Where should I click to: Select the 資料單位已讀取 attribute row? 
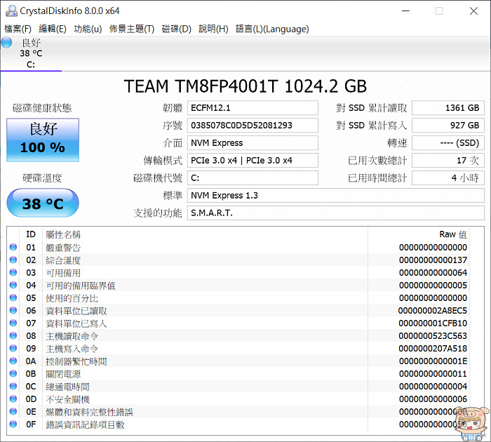(238, 310)
